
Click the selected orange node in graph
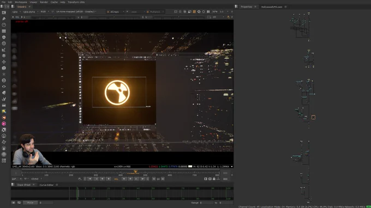pos(313,117)
